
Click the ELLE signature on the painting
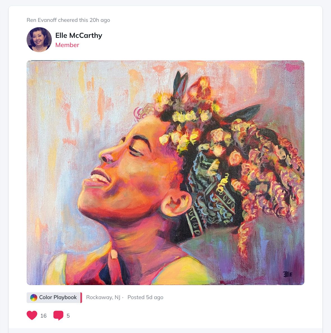(x=287, y=274)
